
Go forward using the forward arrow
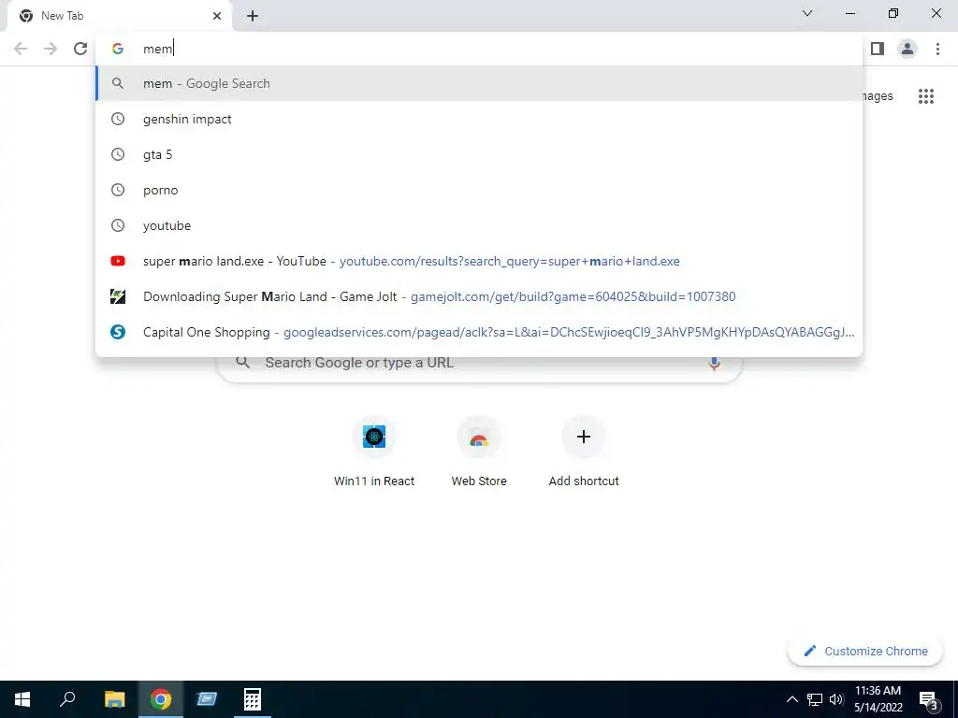(51, 49)
